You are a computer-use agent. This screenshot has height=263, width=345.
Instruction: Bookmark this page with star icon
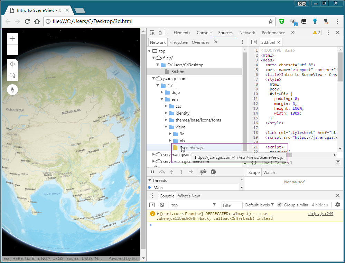pyautogui.click(x=270, y=21)
